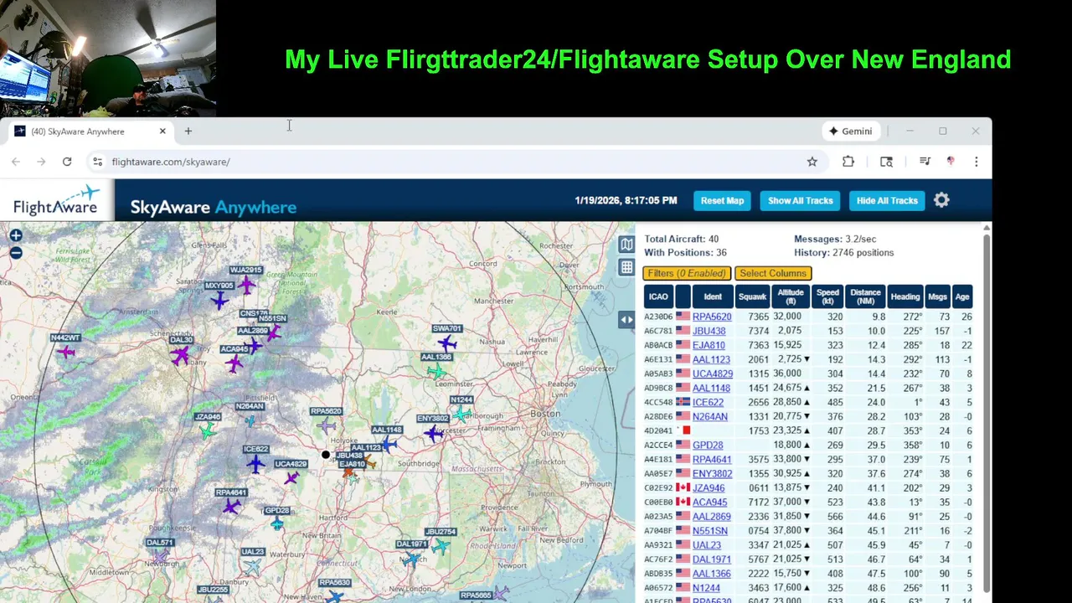This screenshot has height=603, width=1072.
Task: Select the N442WT aircraft icon on map
Action: click(x=66, y=352)
